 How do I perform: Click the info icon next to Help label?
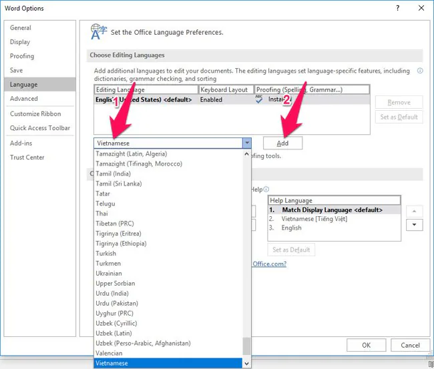(x=266, y=190)
